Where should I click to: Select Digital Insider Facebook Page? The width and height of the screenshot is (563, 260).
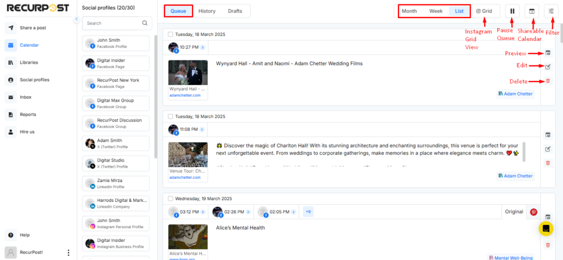(115, 63)
